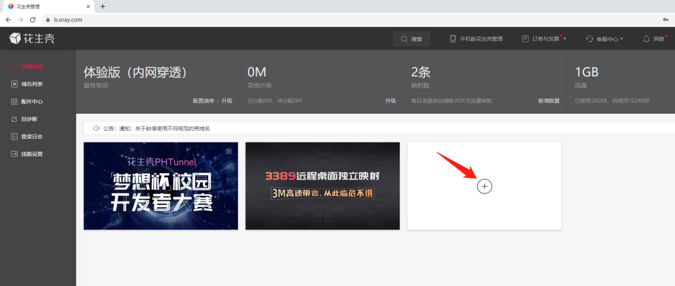Open a new browser tab with plus
Viewport: 675px width, 286px height.
pyautogui.click(x=103, y=6)
